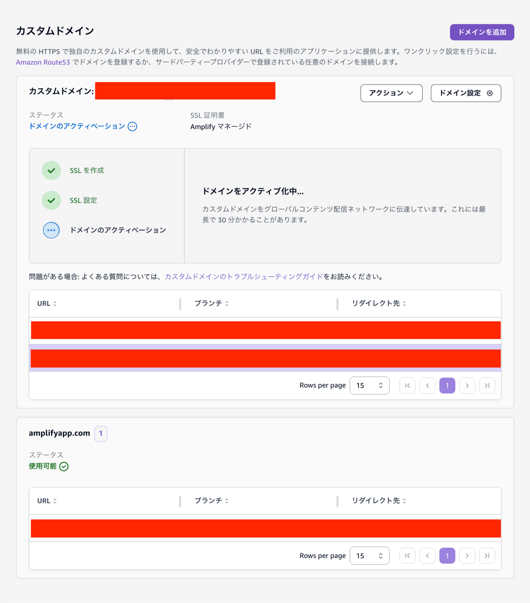Screen dimensions: 530x603
Task: Click the amplifyapp.com count badge 1
Action: pos(101,434)
